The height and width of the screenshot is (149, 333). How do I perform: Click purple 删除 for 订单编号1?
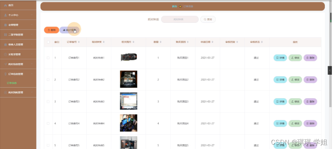tap(310, 58)
